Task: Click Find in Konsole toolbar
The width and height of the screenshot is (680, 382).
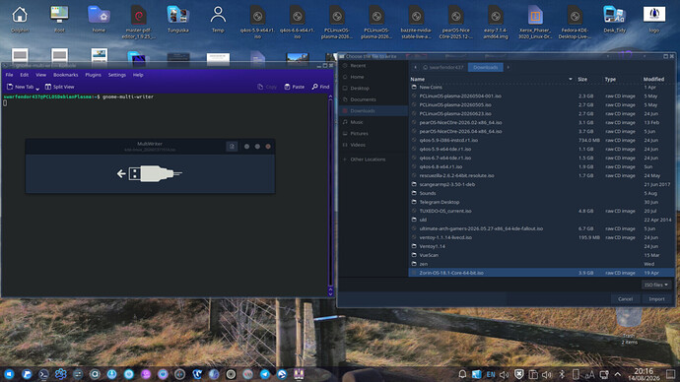Action: click(320, 87)
